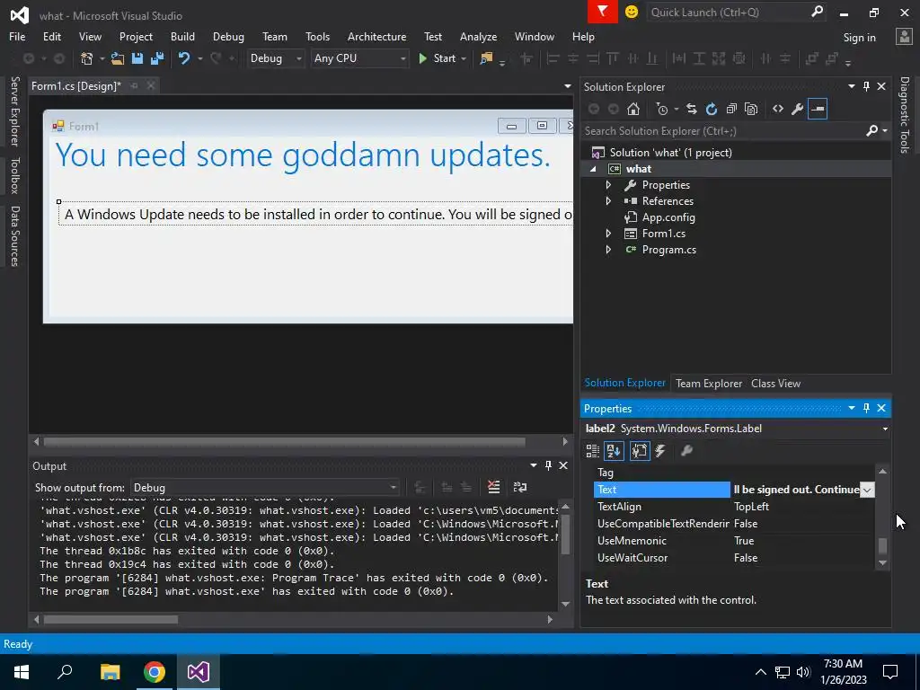Save the current file with Save icon
The height and width of the screenshot is (690, 920).
click(137, 58)
